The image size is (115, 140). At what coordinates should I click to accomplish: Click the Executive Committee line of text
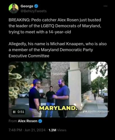coord(29,56)
